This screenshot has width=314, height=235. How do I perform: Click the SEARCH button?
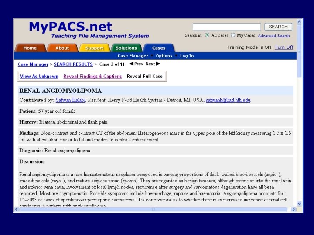click(x=278, y=27)
